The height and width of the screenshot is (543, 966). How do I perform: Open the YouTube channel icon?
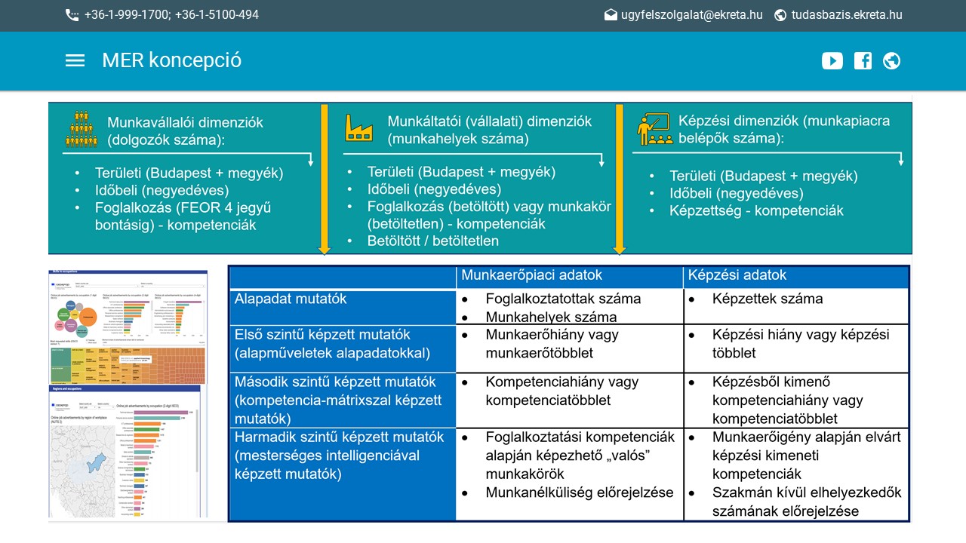(832, 61)
